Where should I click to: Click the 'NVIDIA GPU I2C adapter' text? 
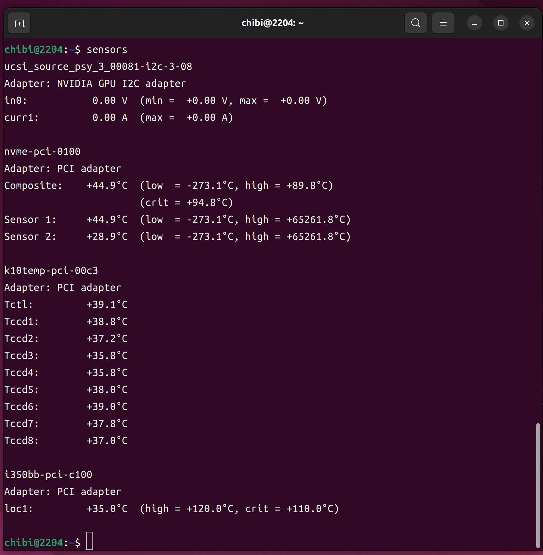pyautogui.click(x=121, y=84)
